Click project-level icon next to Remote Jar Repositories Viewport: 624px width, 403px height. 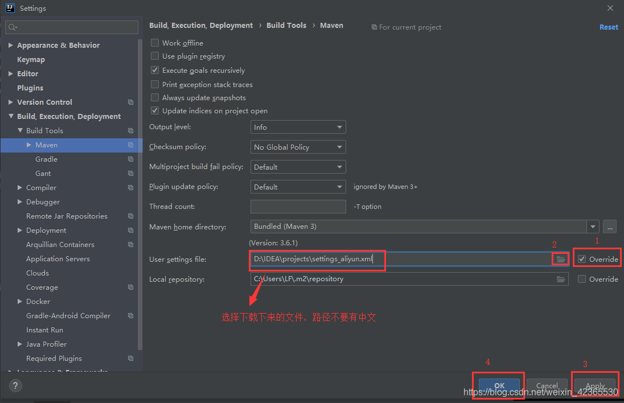coord(130,216)
